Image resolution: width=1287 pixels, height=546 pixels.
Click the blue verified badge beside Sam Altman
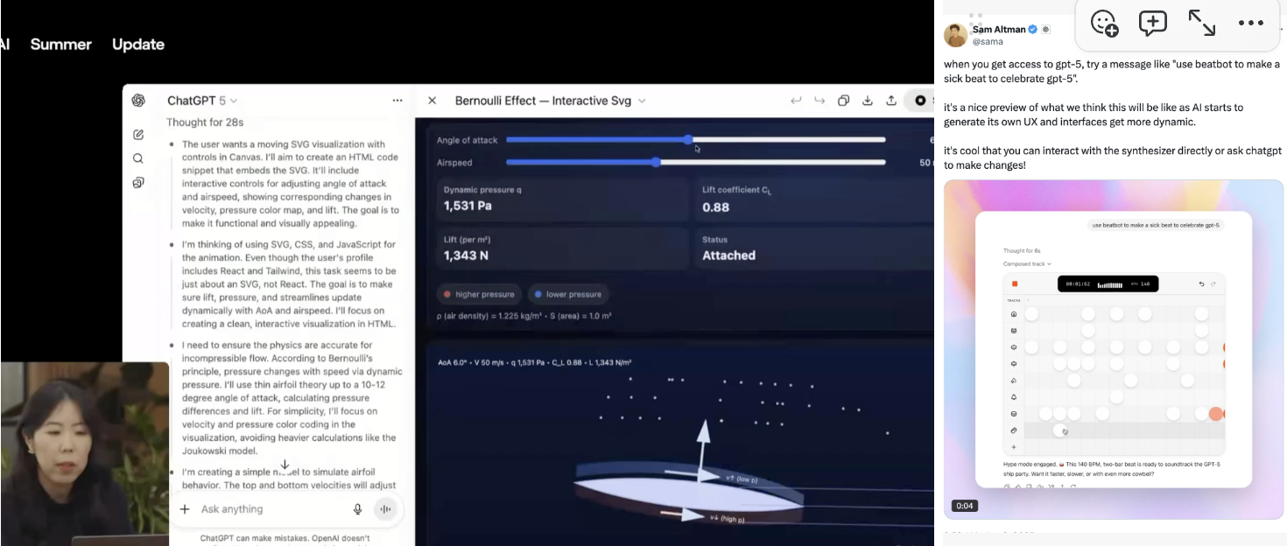pyautogui.click(x=1033, y=29)
